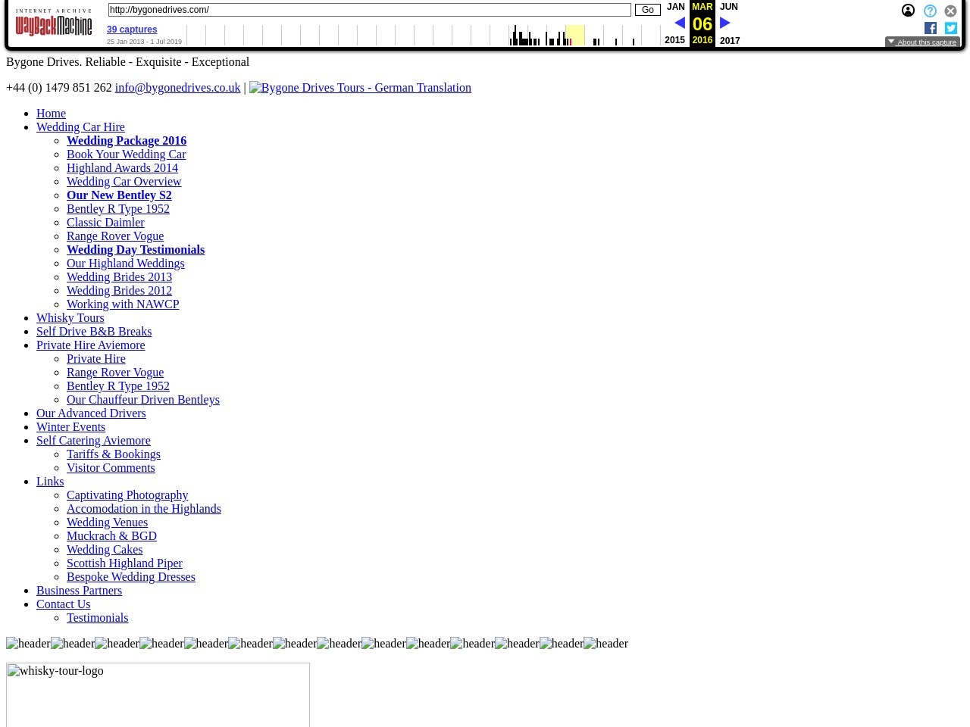Select the highlighted 2016 timeline section
Screen dimensions: 970x727
[575, 35]
